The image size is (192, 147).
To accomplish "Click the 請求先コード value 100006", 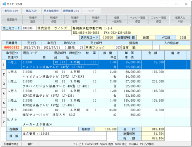I will [108, 38].
